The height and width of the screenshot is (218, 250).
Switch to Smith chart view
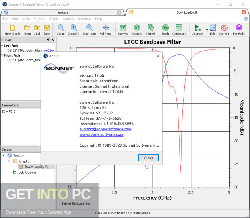pyautogui.click(x=165, y=30)
